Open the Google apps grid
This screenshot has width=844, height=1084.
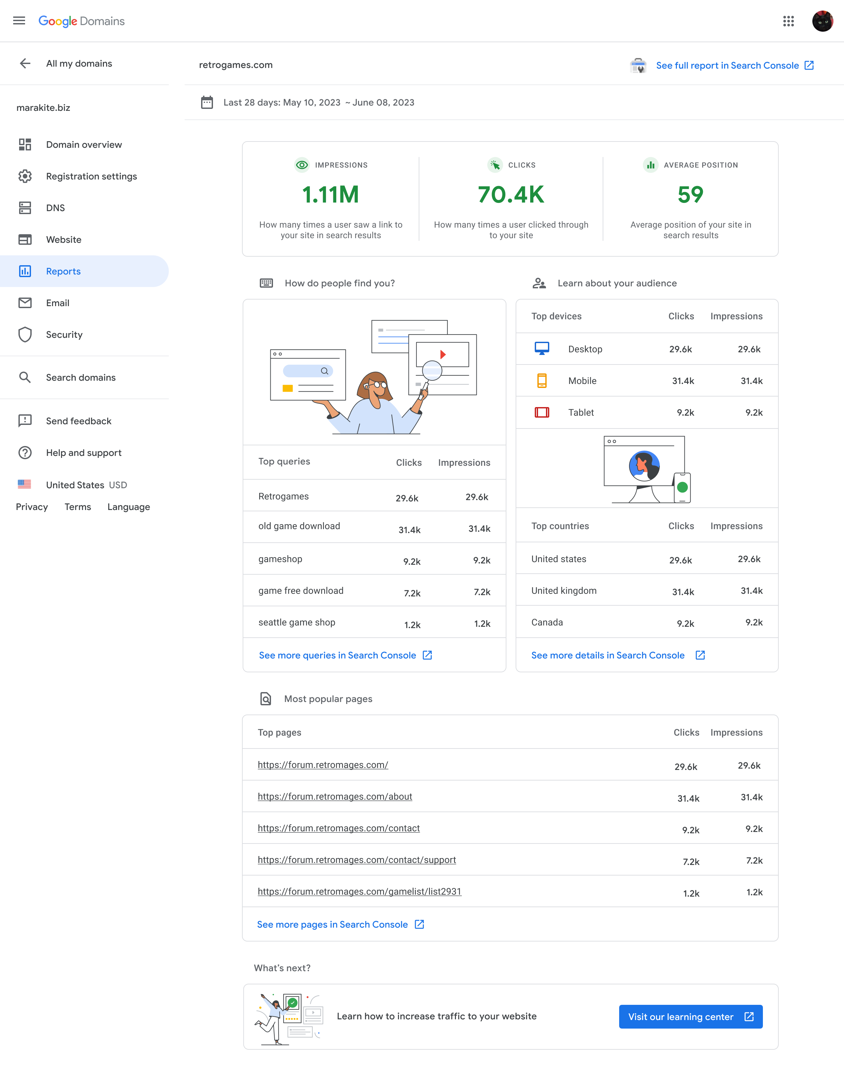[x=788, y=21]
